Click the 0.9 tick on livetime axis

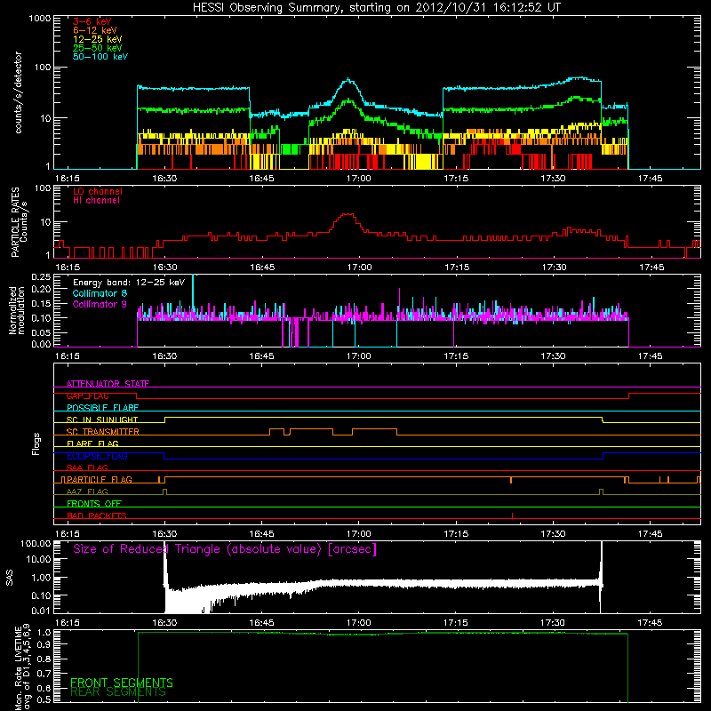44,645
